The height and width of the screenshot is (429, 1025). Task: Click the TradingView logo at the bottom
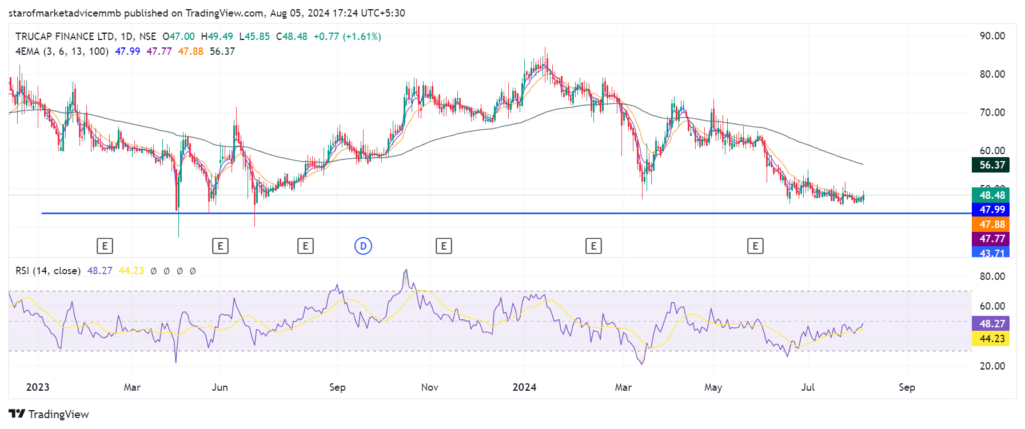[49, 414]
